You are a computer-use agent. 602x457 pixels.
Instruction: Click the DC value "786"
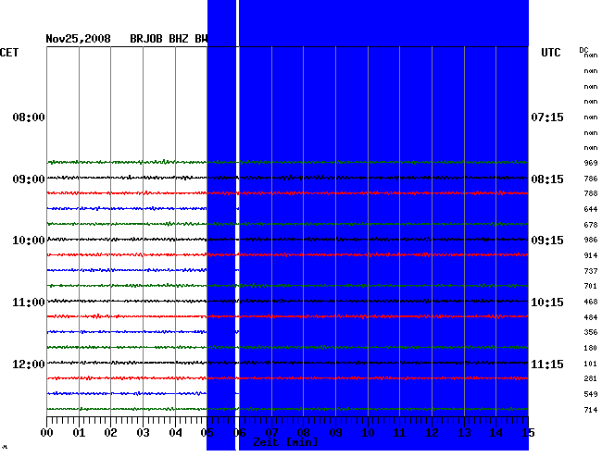[x=591, y=179]
